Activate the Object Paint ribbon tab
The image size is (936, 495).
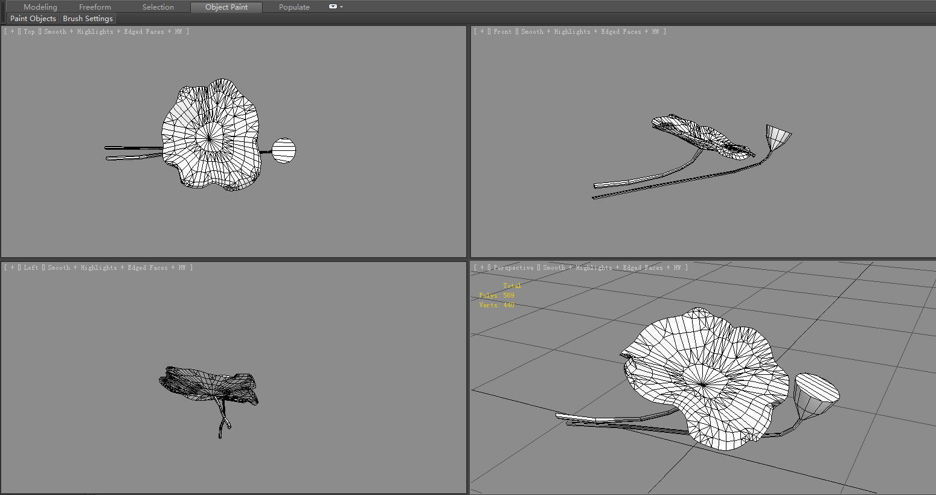pyautogui.click(x=226, y=7)
